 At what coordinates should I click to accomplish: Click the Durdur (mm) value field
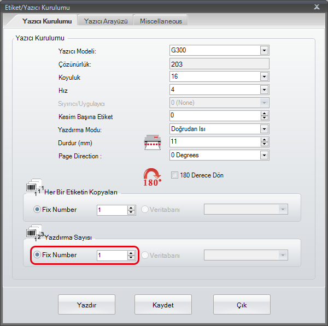(x=214, y=142)
